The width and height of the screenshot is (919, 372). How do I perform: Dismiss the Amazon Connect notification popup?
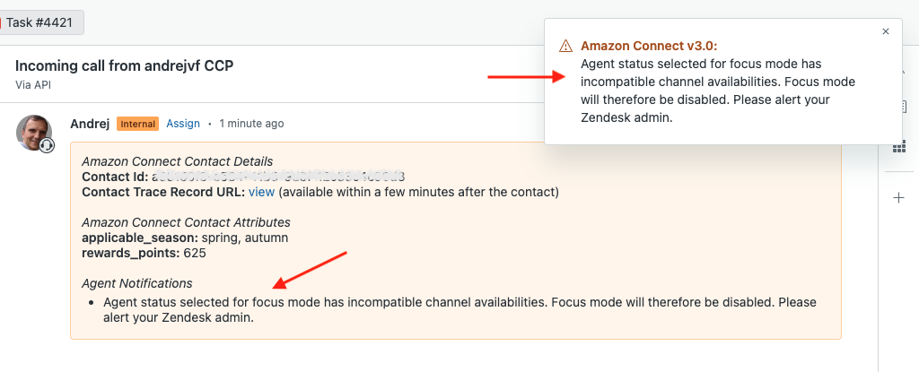pyautogui.click(x=886, y=31)
